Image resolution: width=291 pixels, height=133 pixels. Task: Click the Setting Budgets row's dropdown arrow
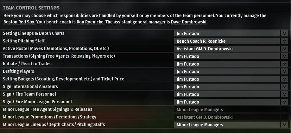point(284,79)
